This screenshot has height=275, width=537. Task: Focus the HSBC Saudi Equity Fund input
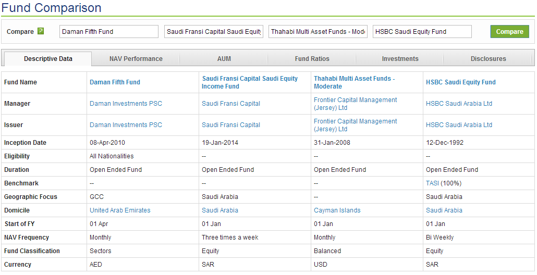tap(422, 31)
